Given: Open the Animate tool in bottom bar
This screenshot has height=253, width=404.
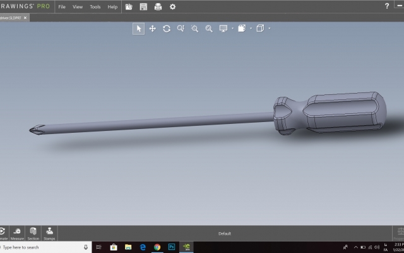Looking at the screenshot, I should (x=3, y=233).
